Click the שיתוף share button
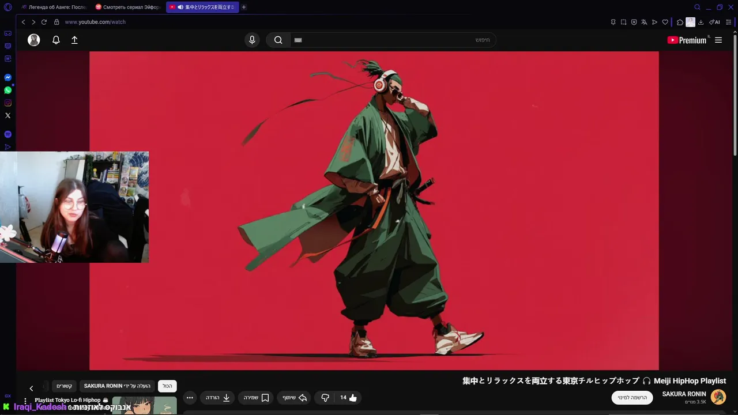 pyautogui.click(x=295, y=398)
